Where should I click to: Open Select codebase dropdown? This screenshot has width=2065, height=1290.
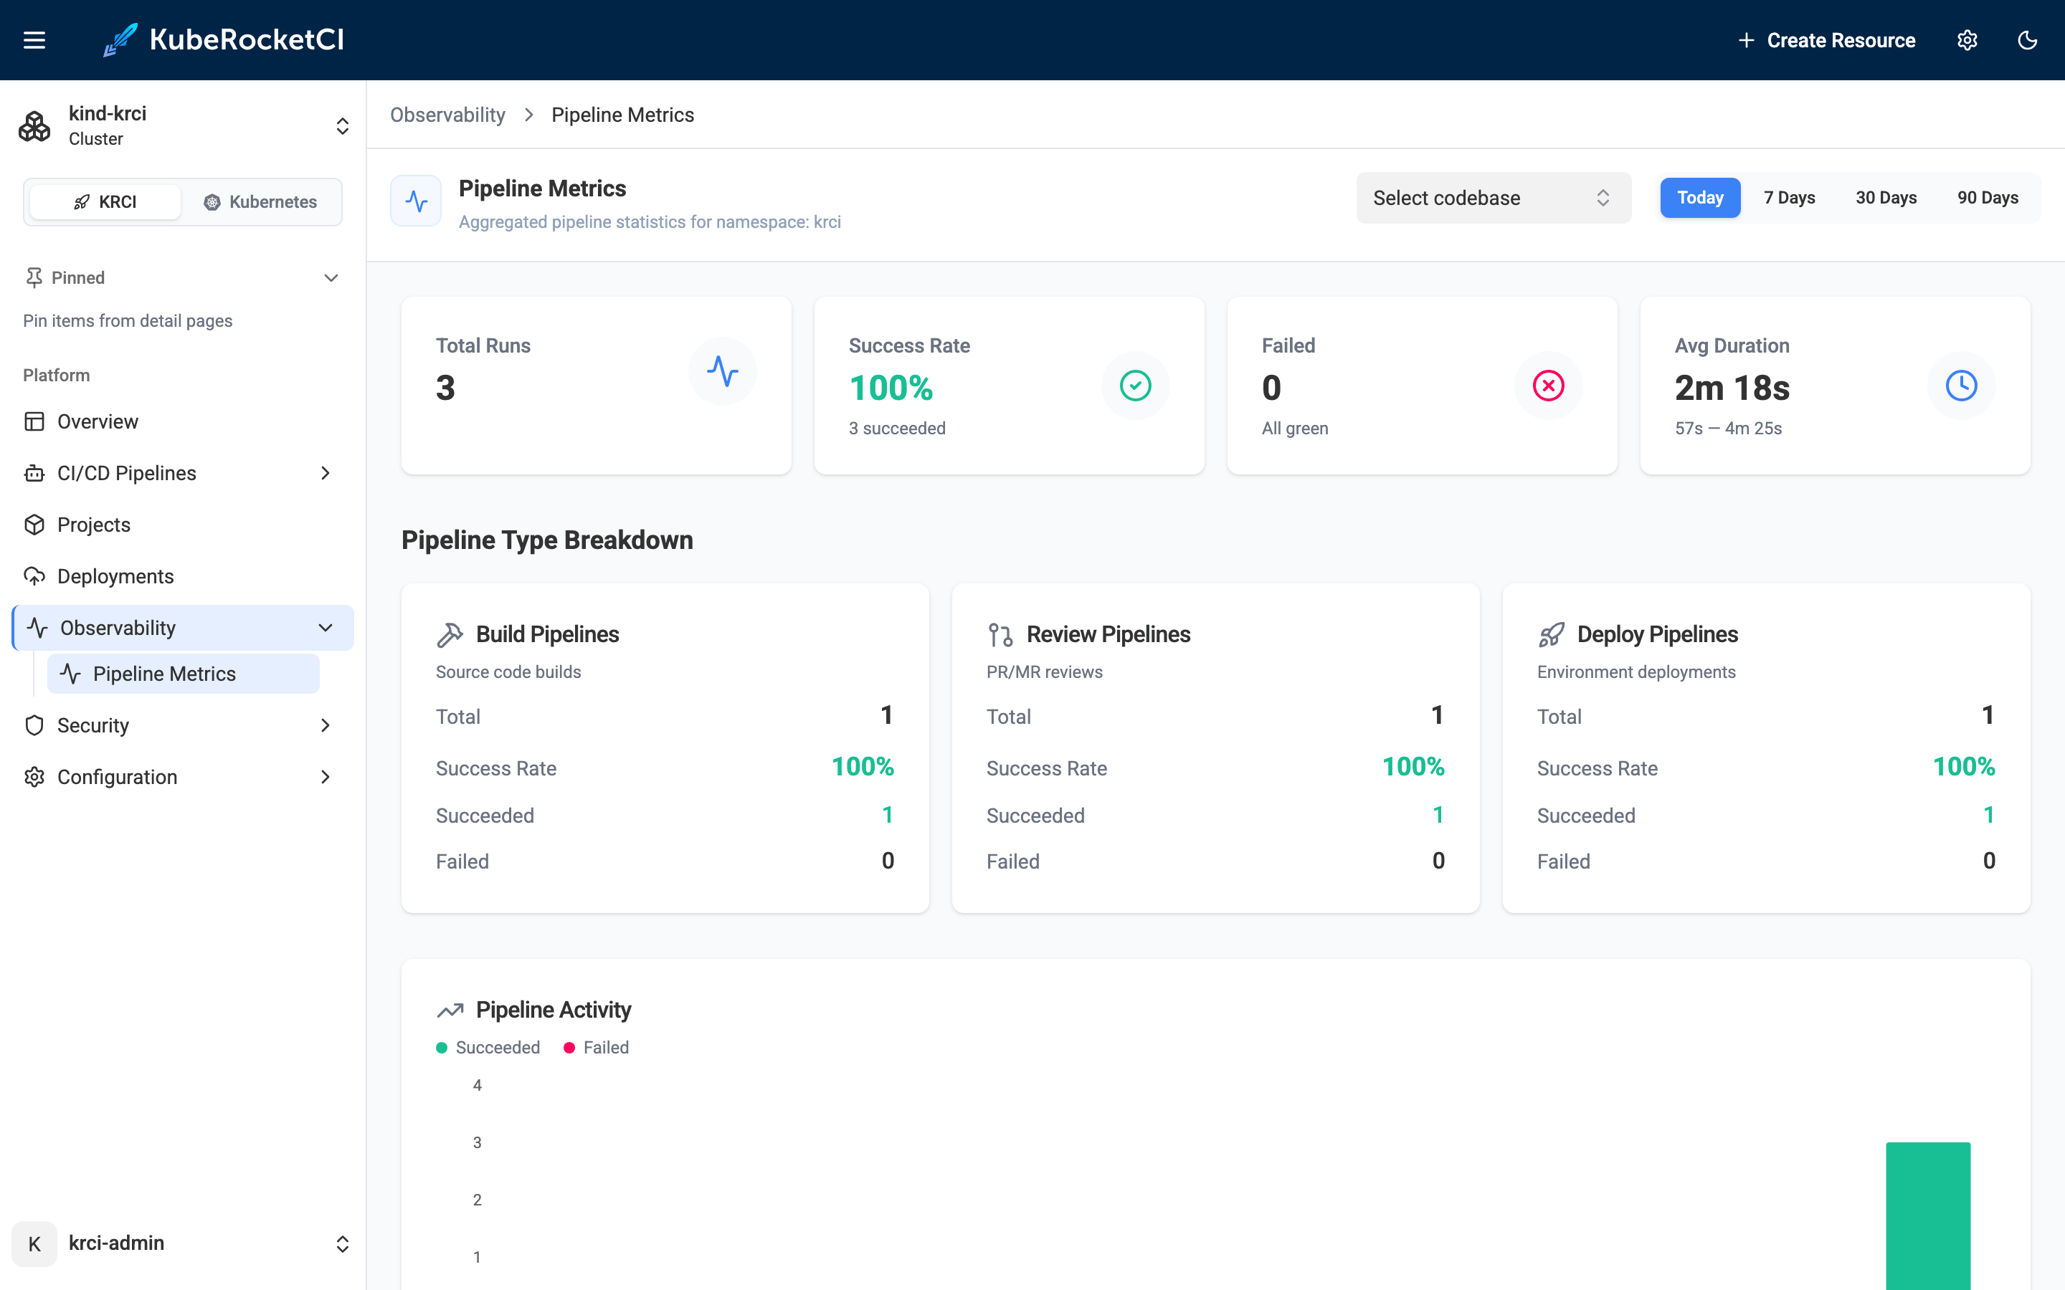(1494, 198)
